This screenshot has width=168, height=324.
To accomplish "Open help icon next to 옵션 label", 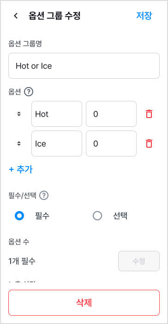I will [x=29, y=92].
